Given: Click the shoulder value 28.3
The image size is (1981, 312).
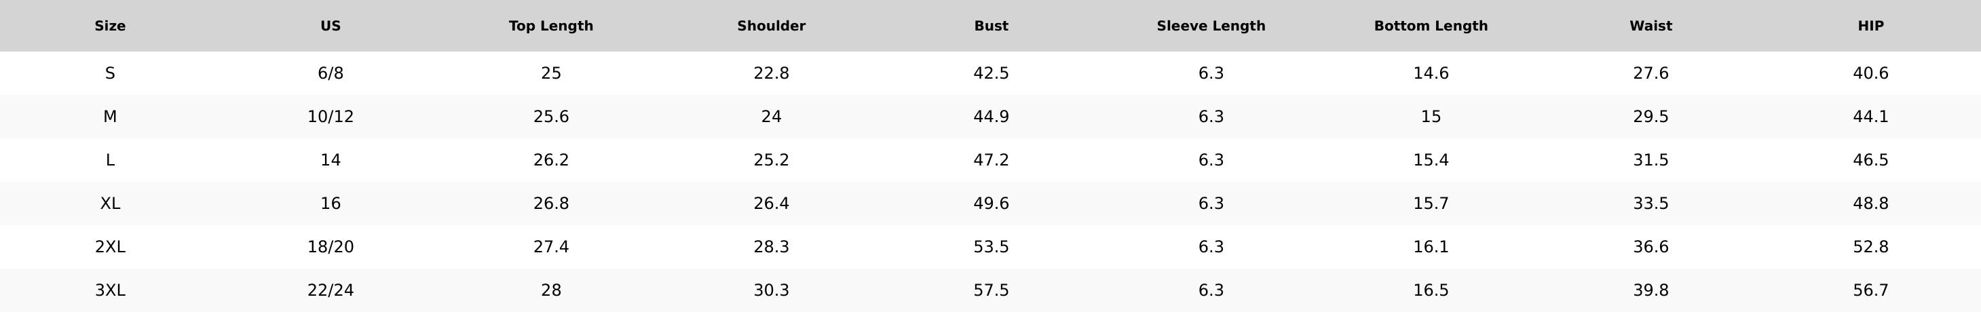Looking at the screenshot, I should 772,247.
